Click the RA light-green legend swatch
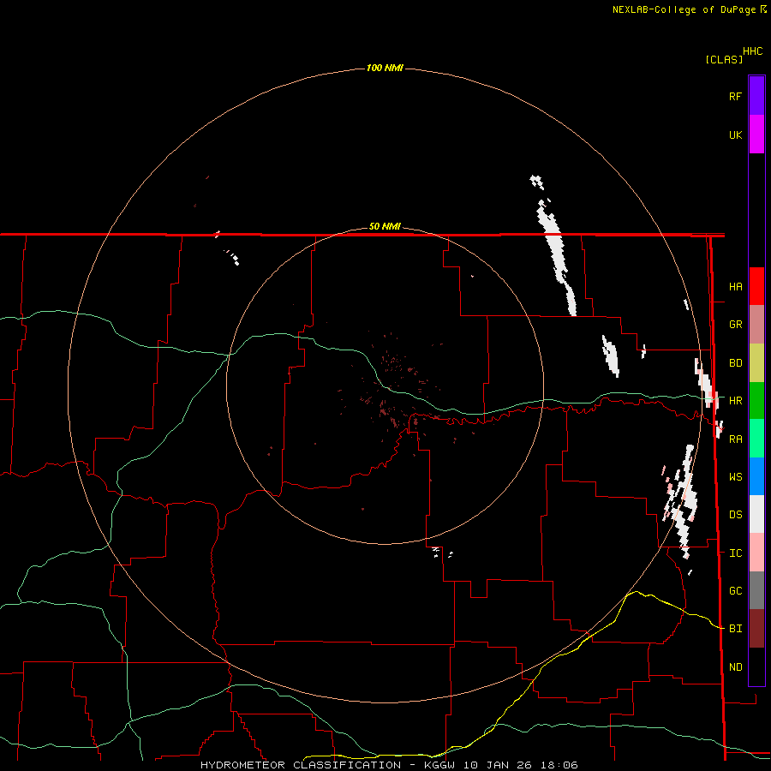 756,439
